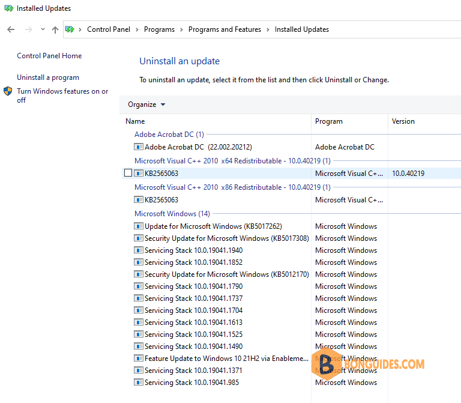The width and height of the screenshot is (461, 403).
Task: Click the Forward navigation arrow
Action: [29, 29]
